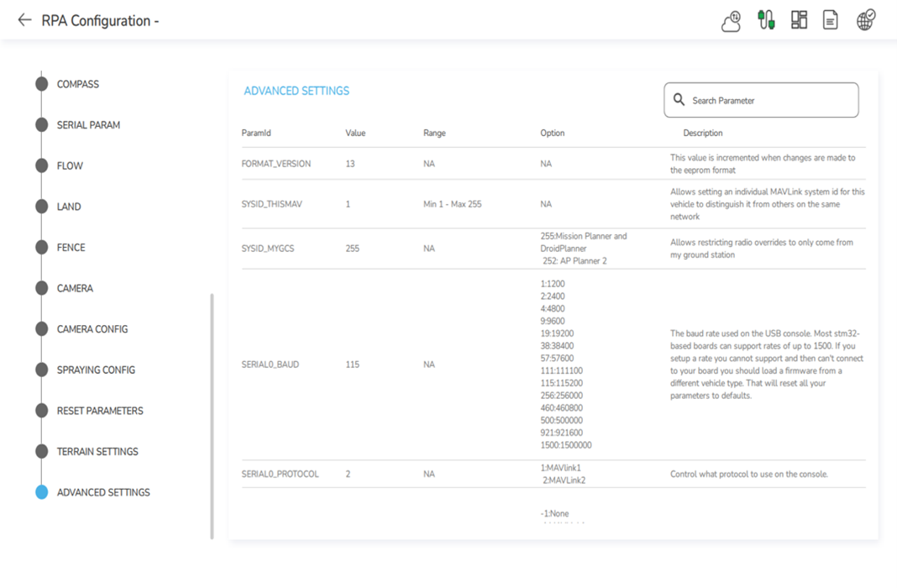This screenshot has height=588, width=897.
Task: Check connectivity via the globe checkmark icon
Action: coord(867,19)
